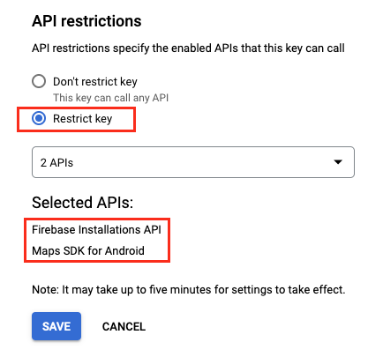Screen dimensions: 383x357
Task: Click the "API restrictions" heading
Action: pos(86,21)
